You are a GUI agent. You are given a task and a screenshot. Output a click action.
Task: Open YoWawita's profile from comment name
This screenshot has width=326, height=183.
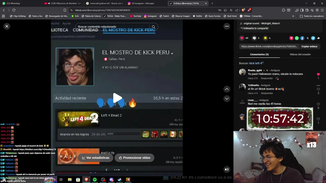coord(253,85)
